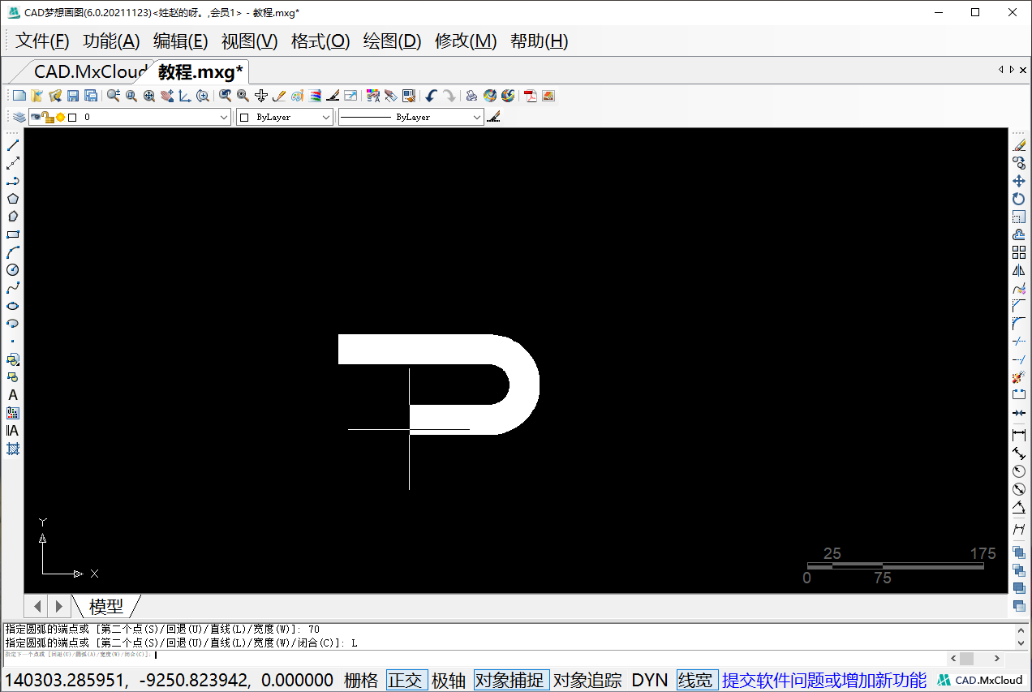Toggle 正交 ortho mode
The height and width of the screenshot is (692, 1032).
[406, 680]
